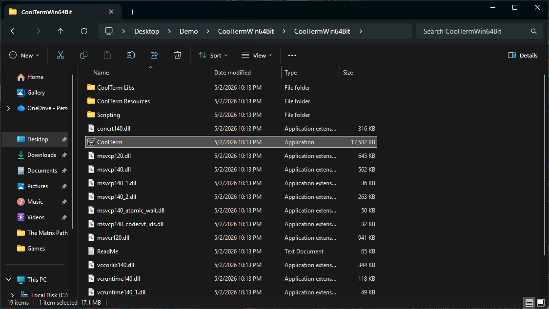Click Demo breadcrumb in address bar

189,31
